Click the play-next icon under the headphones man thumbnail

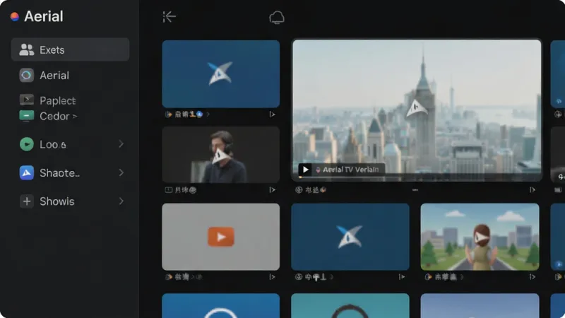point(272,189)
